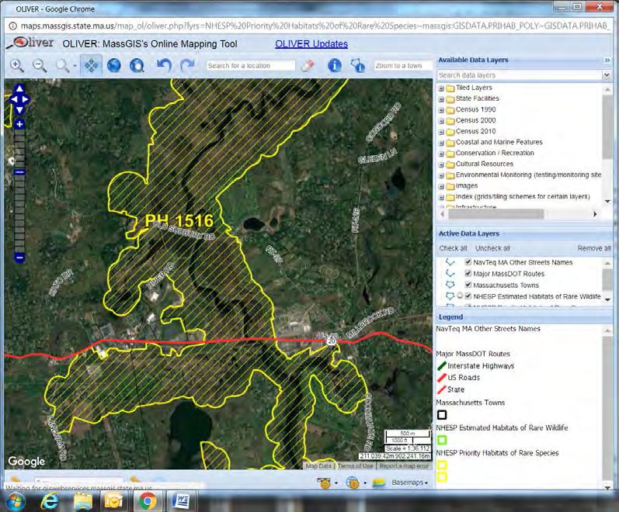Click NavTeq streets layer line icon
This screenshot has height=512, width=619.
coord(450,262)
